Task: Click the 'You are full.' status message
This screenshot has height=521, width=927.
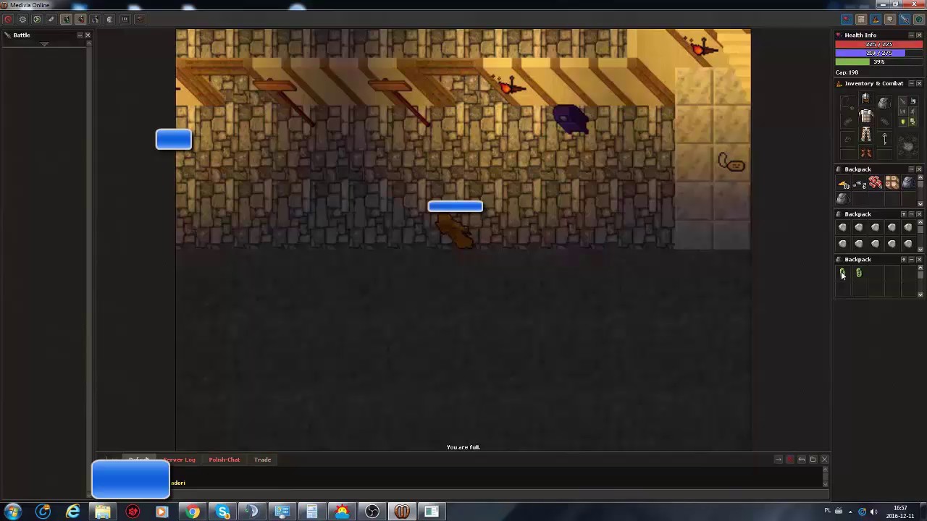Action: click(463, 447)
